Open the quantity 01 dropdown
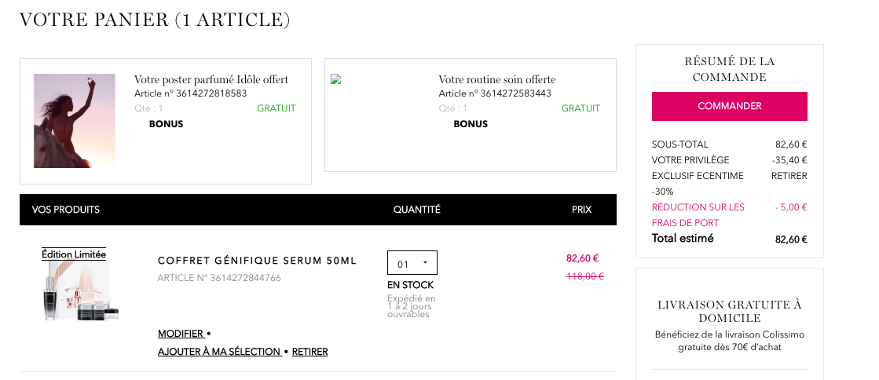 (x=412, y=263)
